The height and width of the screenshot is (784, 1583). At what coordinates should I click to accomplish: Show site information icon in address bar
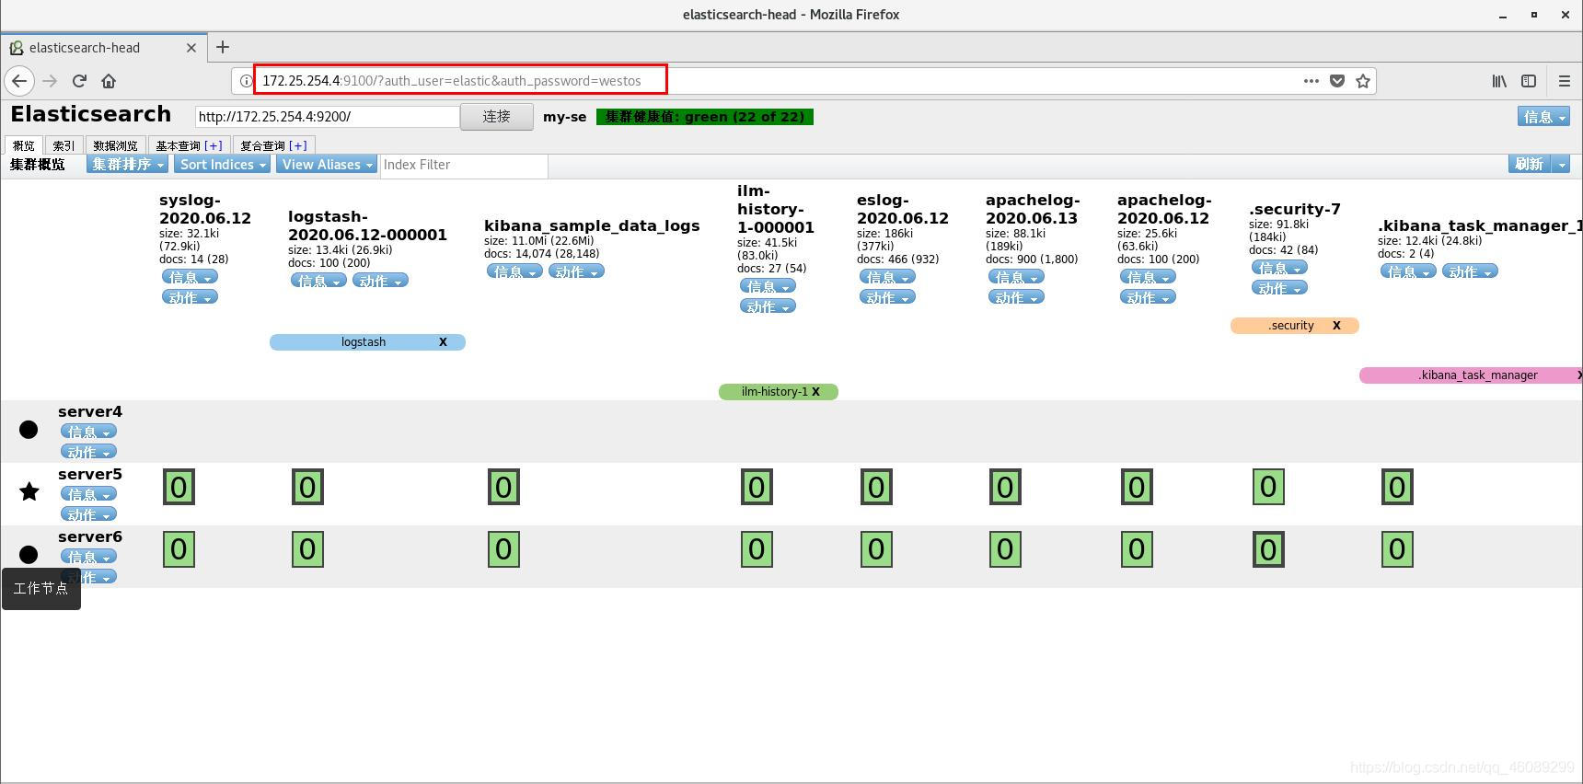pyautogui.click(x=246, y=81)
